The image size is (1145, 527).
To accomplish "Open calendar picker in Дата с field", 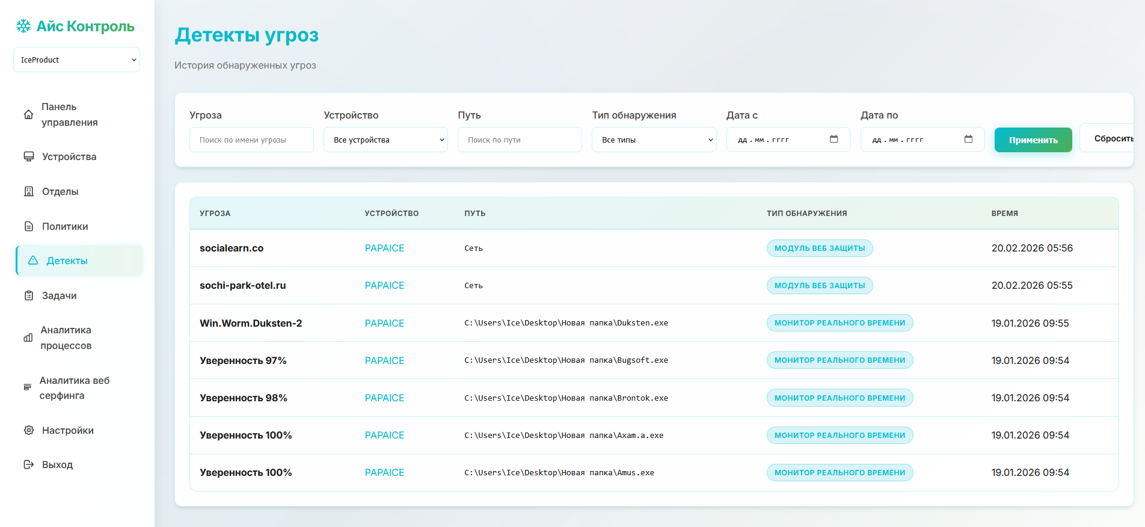I will tap(833, 140).
